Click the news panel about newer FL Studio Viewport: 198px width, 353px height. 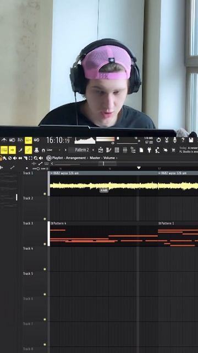pyautogui.click(x=189, y=150)
